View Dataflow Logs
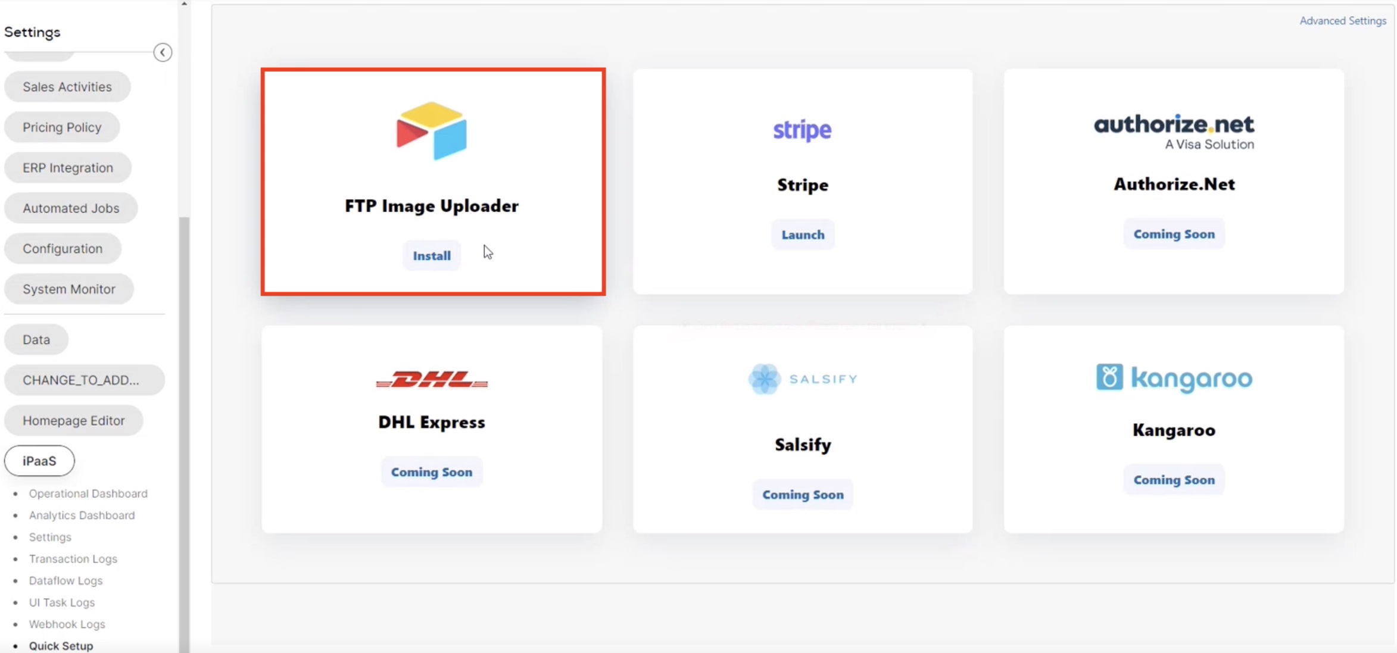The image size is (1397, 653). [66, 580]
